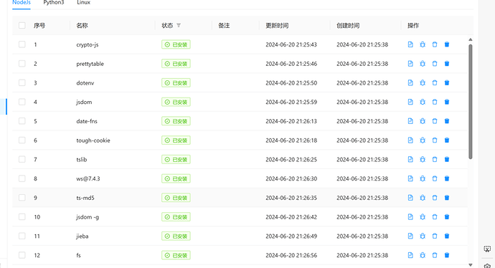Select the prettytable row checkbox

point(22,64)
